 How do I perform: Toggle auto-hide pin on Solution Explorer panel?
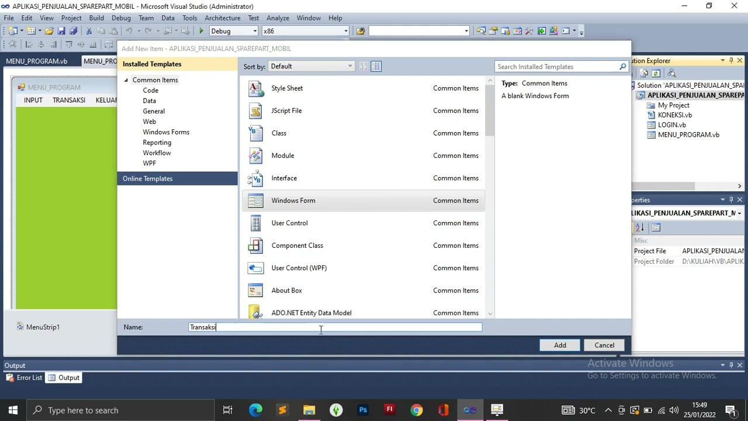tap(731, 61)
